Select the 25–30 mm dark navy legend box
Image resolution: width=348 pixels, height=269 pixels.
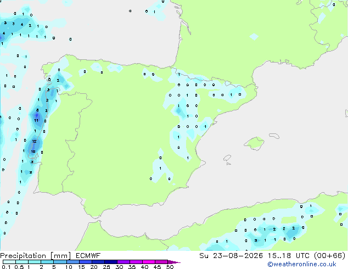pyautogui.click(x=110, y=262)
